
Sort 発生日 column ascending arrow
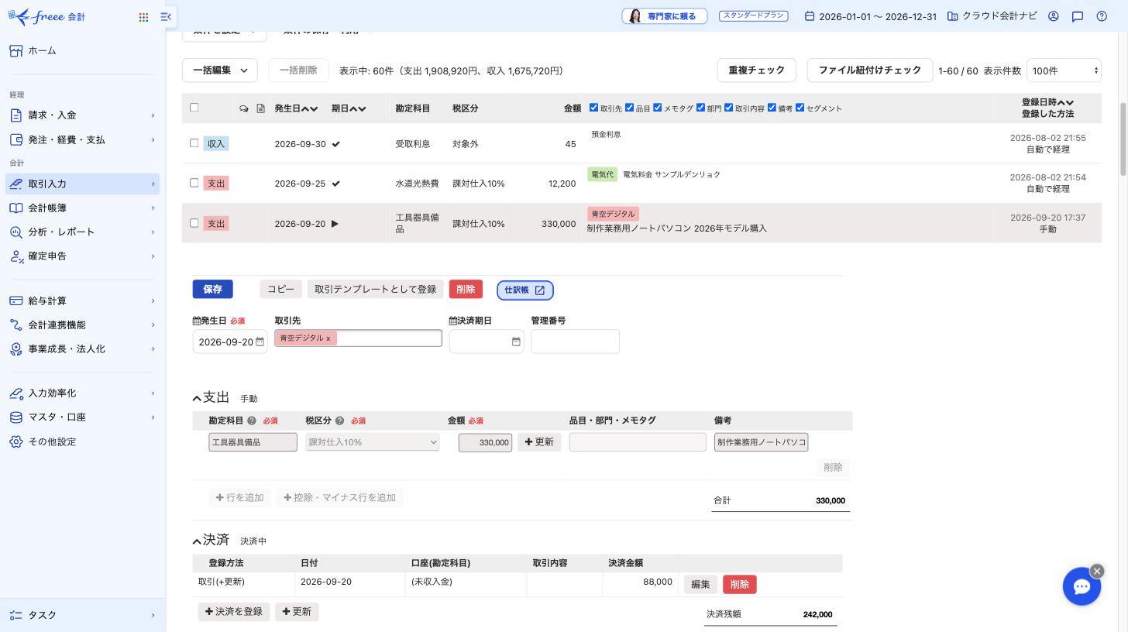pyautogui.click(x=305, y=109)
